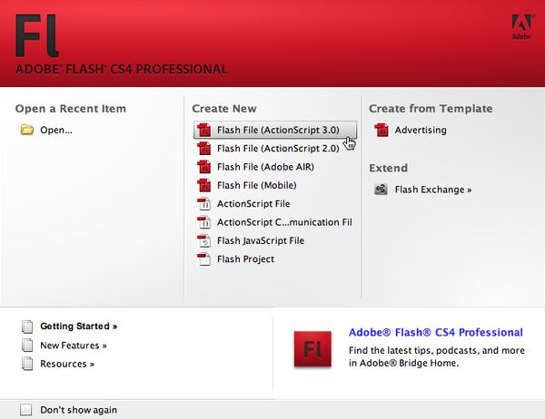Click the Flash File (Adobe AIR) icon
545x419 pixels.
[203, 167]
